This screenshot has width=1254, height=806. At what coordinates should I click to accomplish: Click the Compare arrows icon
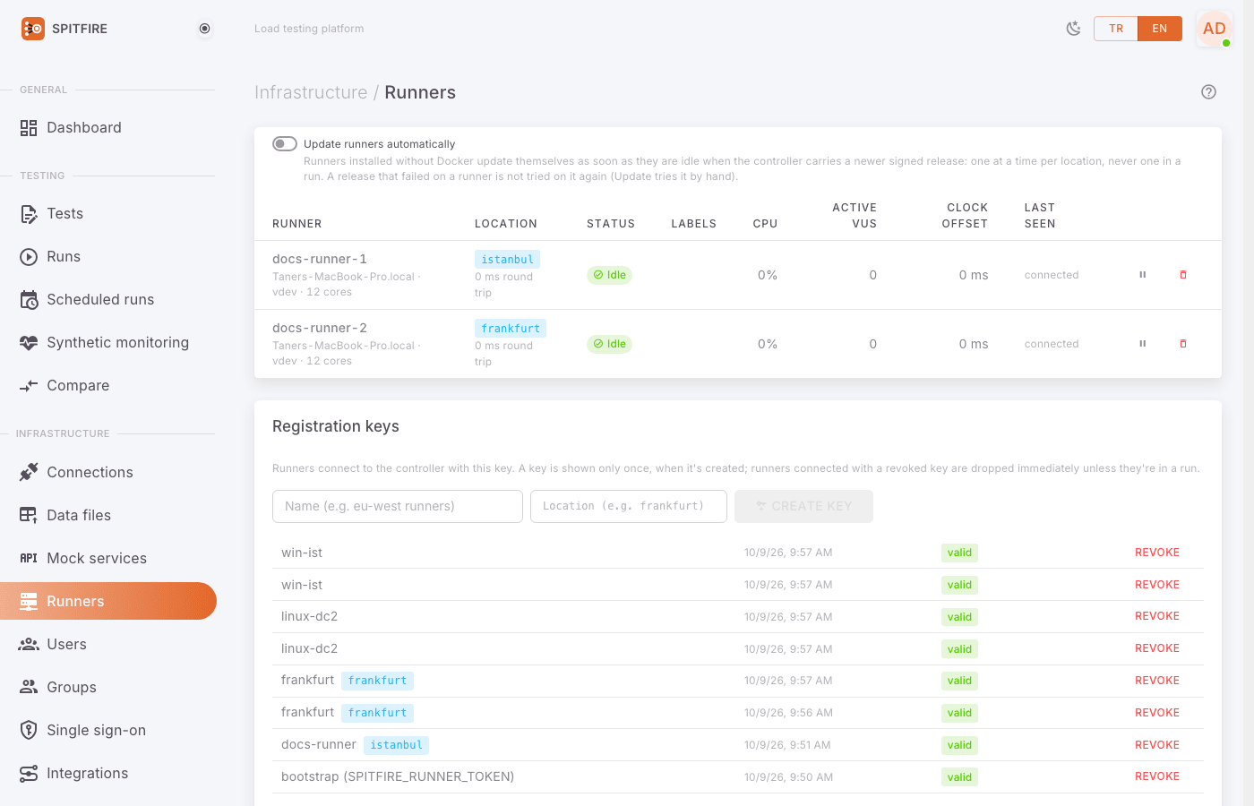29,386
